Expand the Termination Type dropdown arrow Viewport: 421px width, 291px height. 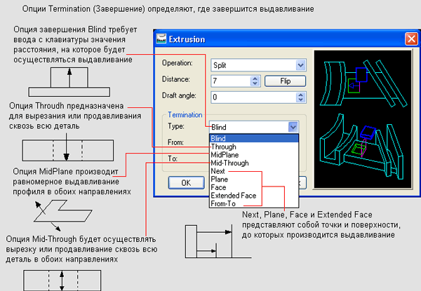coord(293,127)
